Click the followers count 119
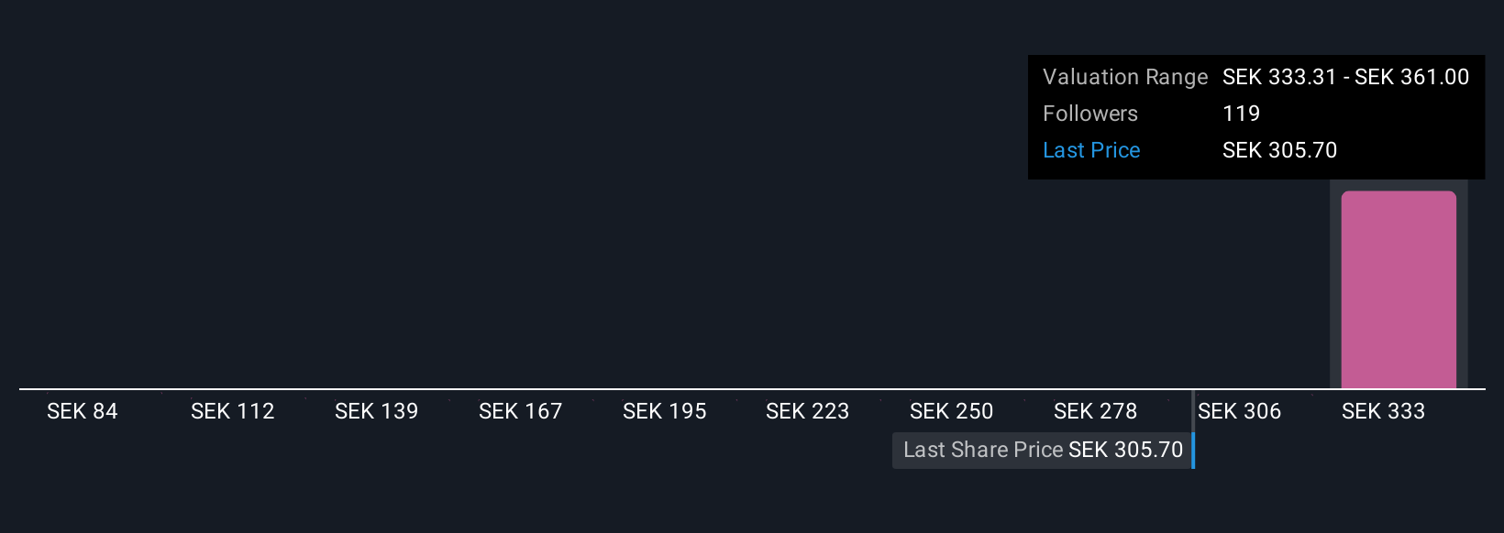The height and width of the screenshot is (533, 1504). [x=1242, y=114]
